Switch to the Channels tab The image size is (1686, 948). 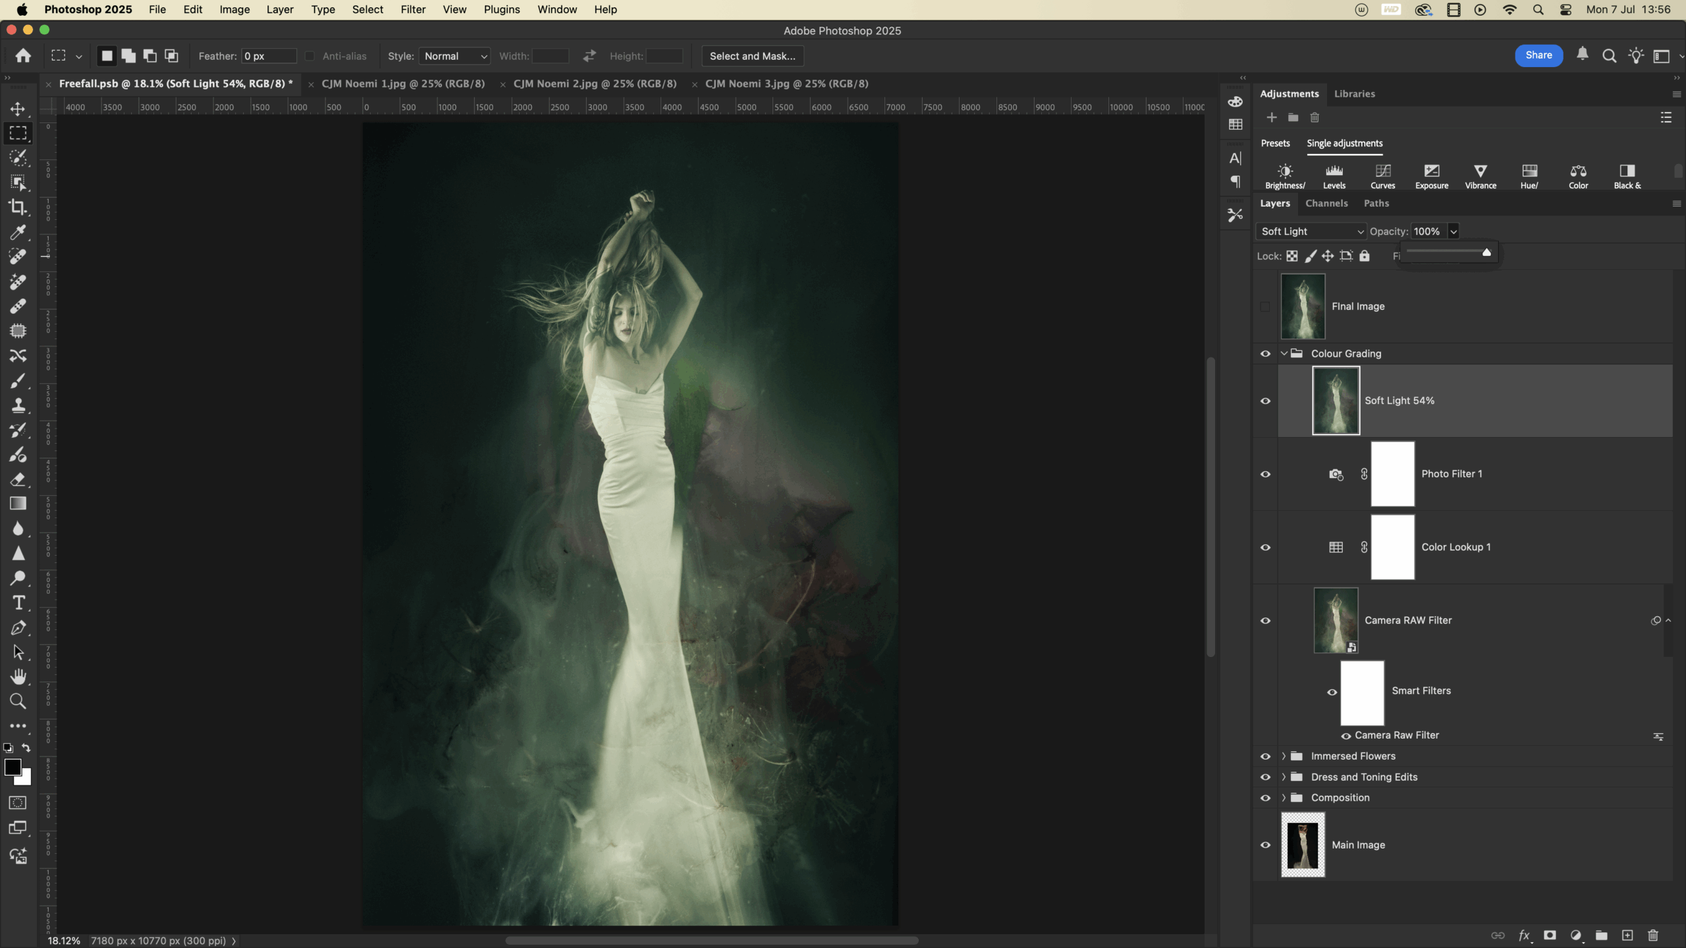pyautogui.click(x=1326, y=203)
